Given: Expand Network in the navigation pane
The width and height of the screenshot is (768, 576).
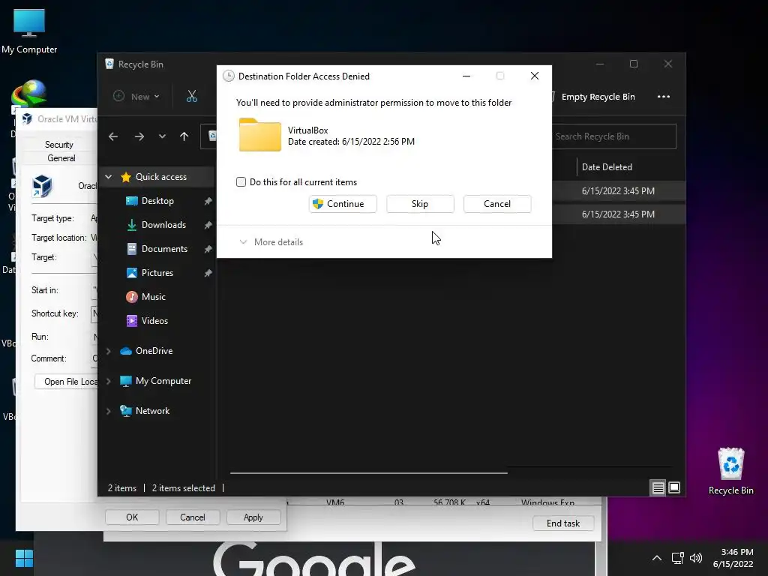Looking at the screenshot, I should point(109,412).
